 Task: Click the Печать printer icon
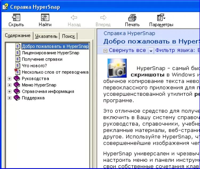132,18
